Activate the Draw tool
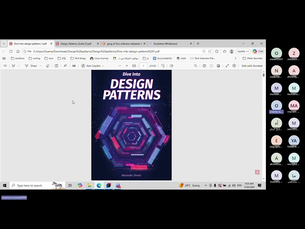This screenshot has height=229, width=305. pos(31,66)
